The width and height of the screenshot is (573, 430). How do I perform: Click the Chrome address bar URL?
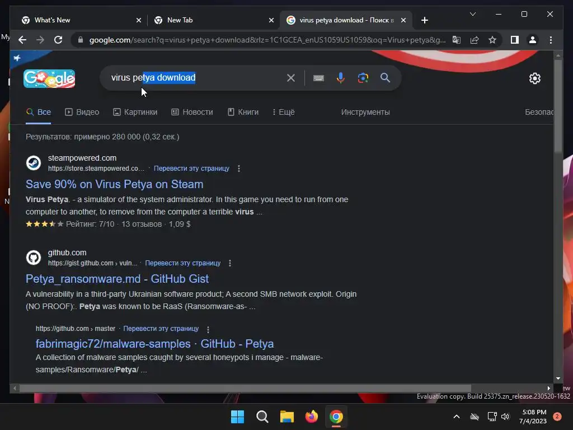click(x=267, y=40)
